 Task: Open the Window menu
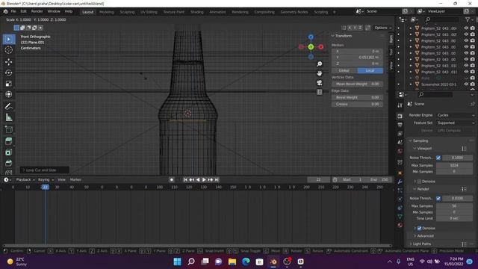54,11
